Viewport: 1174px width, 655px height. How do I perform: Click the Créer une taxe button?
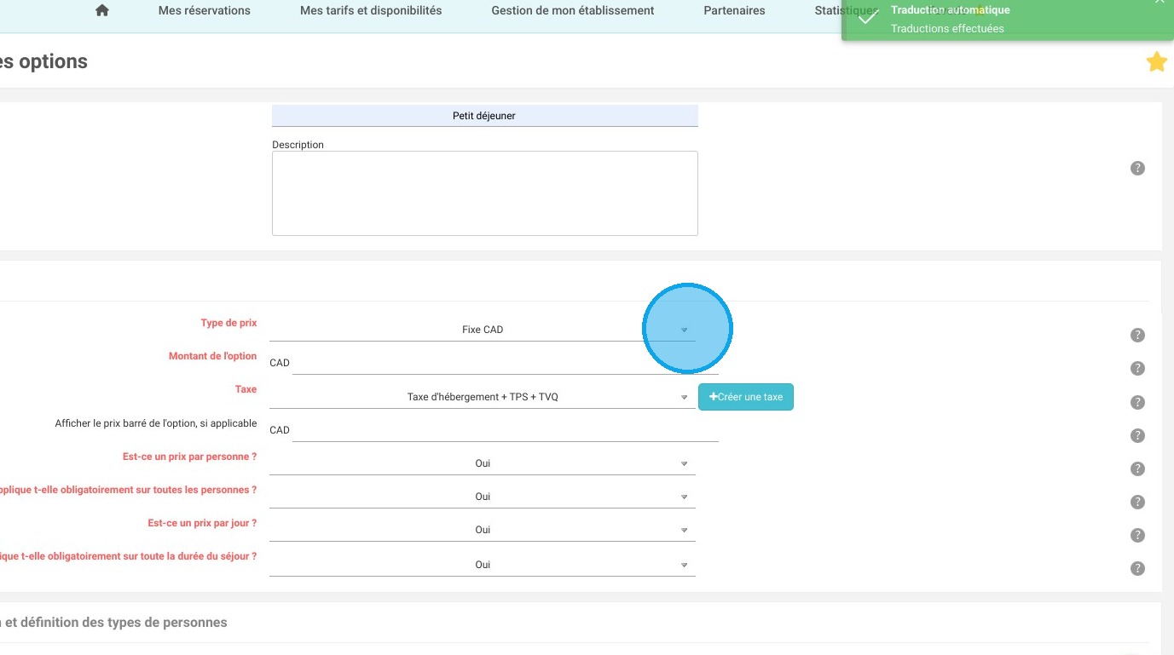746,397
